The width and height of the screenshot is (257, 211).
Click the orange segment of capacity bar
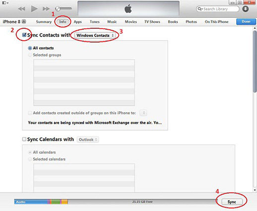point(64,202)
